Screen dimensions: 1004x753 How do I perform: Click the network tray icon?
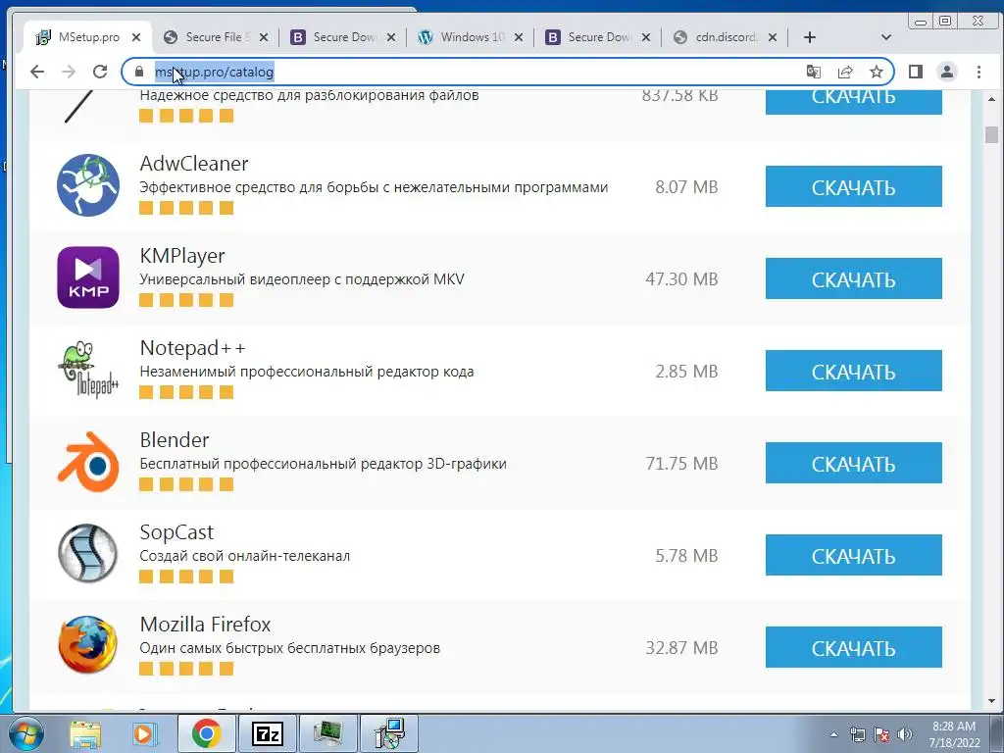(x=857, y=734)
